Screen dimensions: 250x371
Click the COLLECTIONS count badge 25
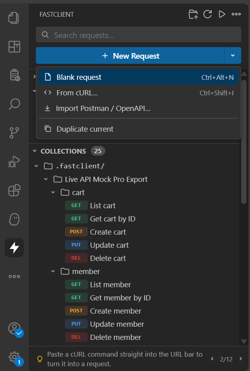pyautogui.click(x=98, y=151)
